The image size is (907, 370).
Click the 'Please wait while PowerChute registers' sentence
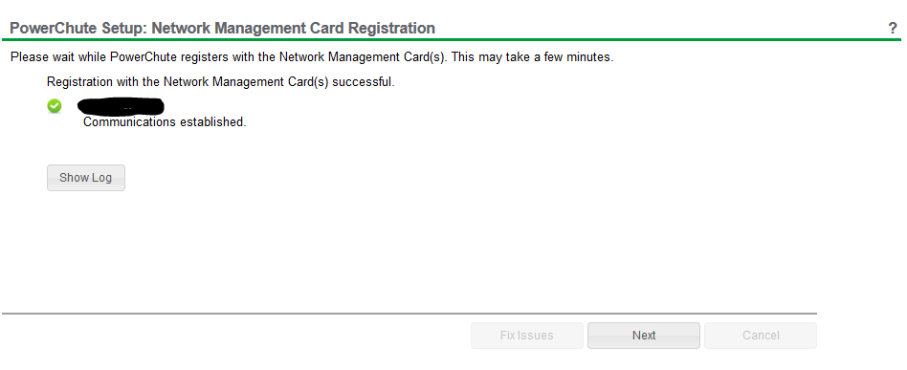click(230, 57)
